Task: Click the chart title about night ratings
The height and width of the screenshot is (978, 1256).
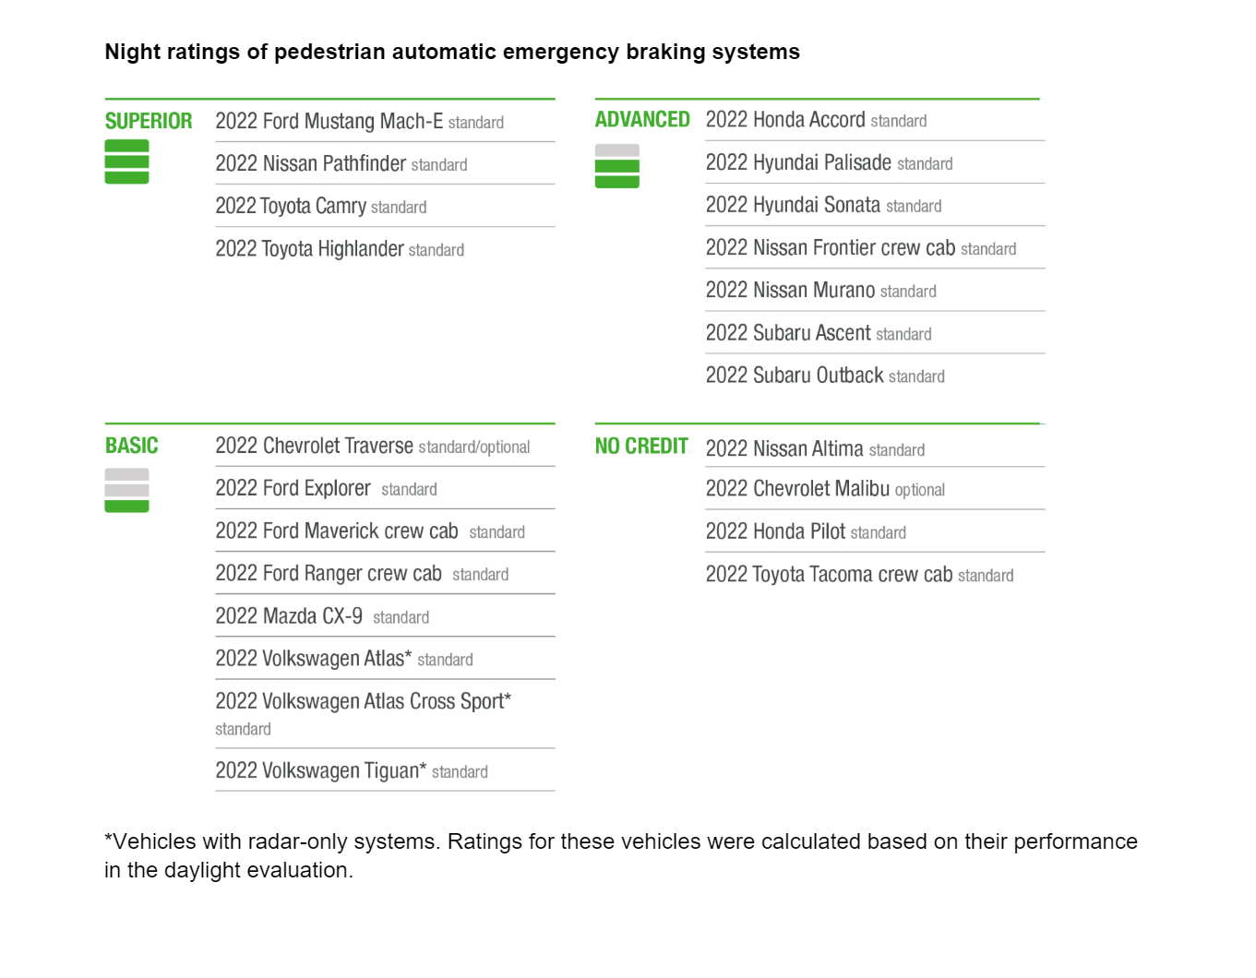Action: 452,52
